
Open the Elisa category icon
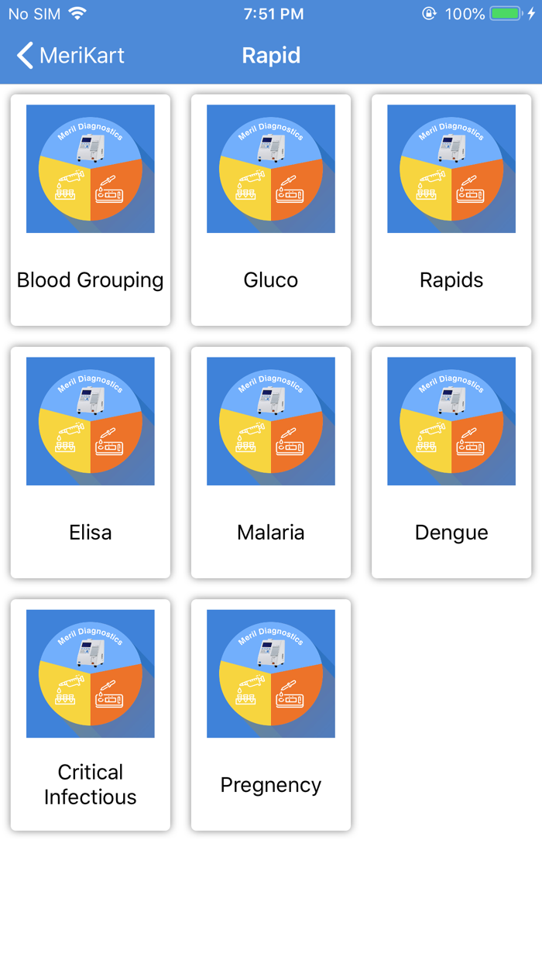(91, 421)
